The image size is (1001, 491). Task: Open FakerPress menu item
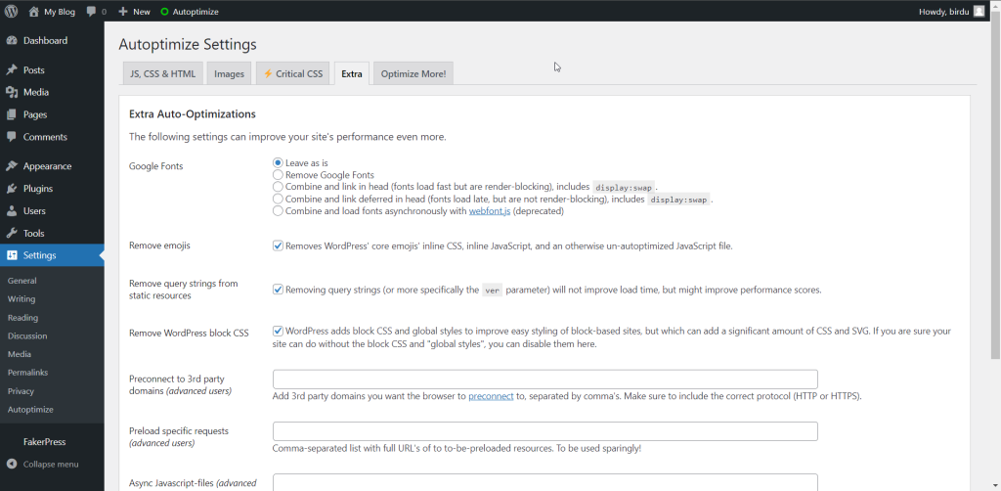(x=45, y=442)
